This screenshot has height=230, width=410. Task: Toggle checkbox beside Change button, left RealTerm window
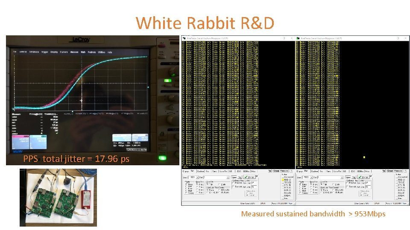(257, 176)
